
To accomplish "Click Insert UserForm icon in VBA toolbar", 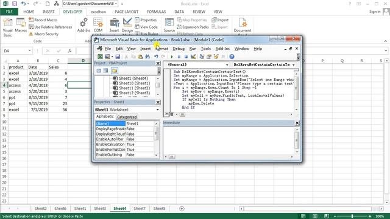I will (107, 57).
